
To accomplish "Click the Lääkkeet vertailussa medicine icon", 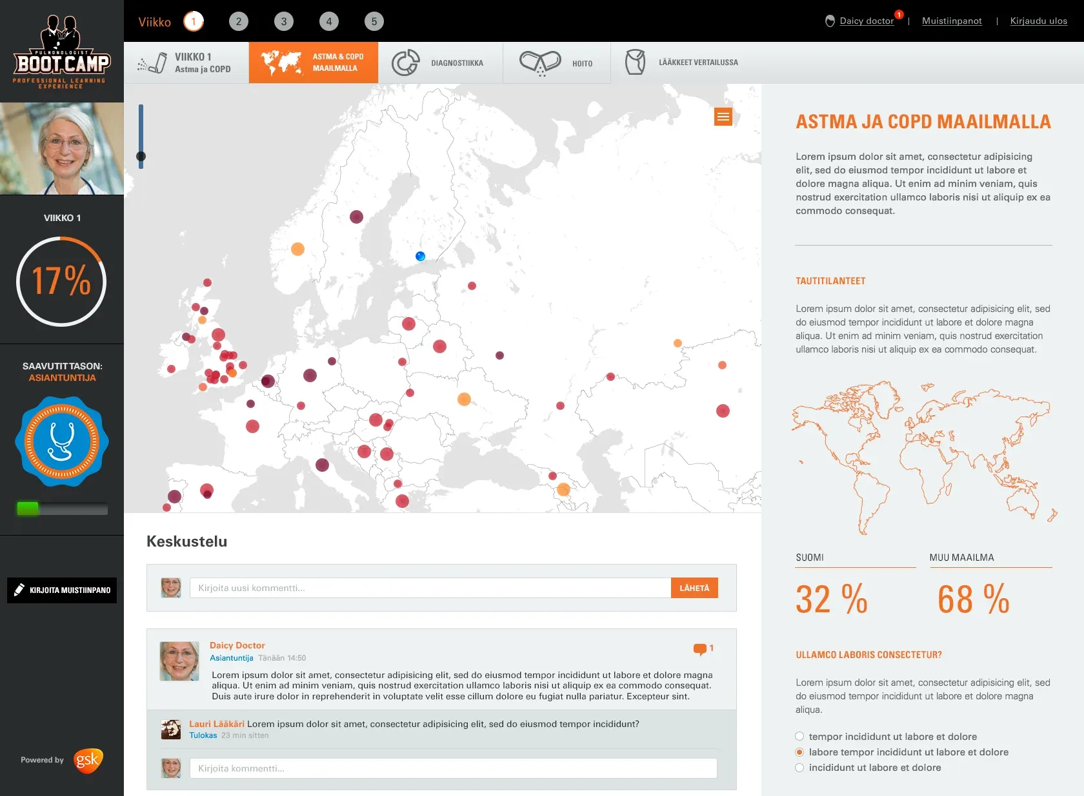I will pos(635,63).
